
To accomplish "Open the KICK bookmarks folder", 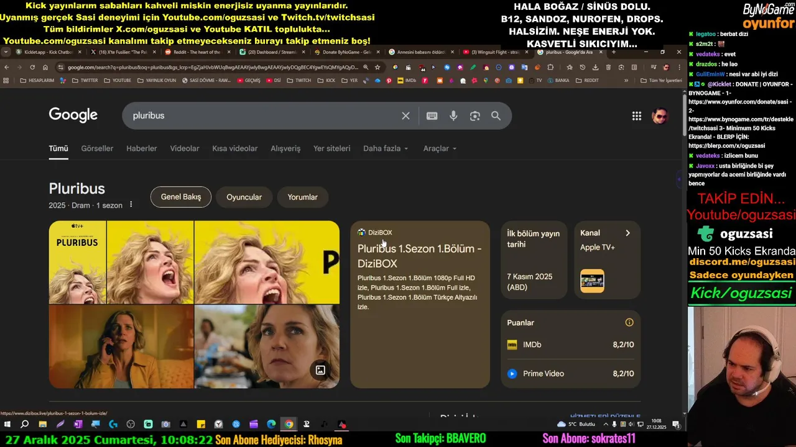I will click(x=326, y=80).
